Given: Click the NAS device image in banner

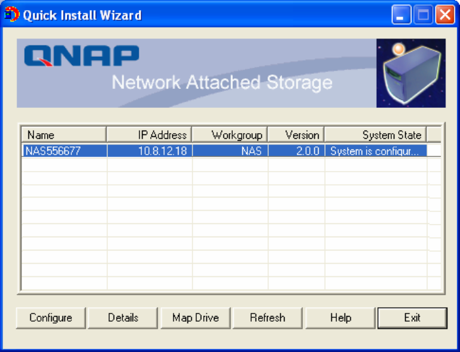Looking at the screenshot, I should pyautogui.click(x=411, y=73).
